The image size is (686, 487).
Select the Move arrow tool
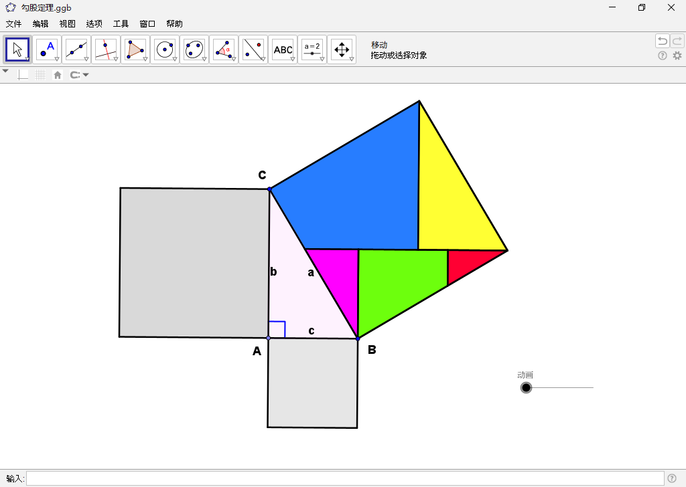(x=17, y=50)
